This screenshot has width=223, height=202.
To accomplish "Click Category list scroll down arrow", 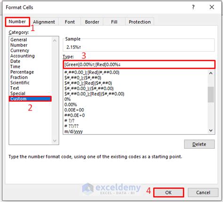I will pos(55,141).
